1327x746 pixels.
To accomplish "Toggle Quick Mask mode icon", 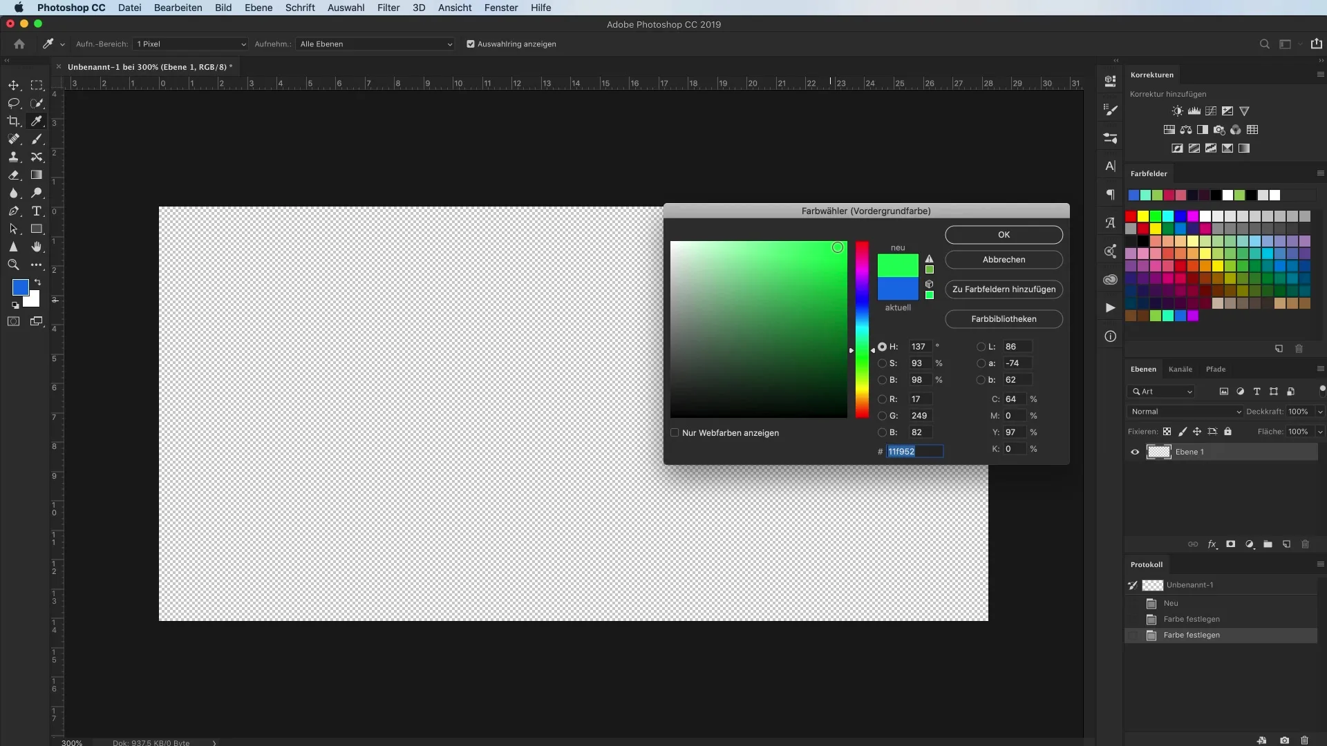I will tap(14, 321).
